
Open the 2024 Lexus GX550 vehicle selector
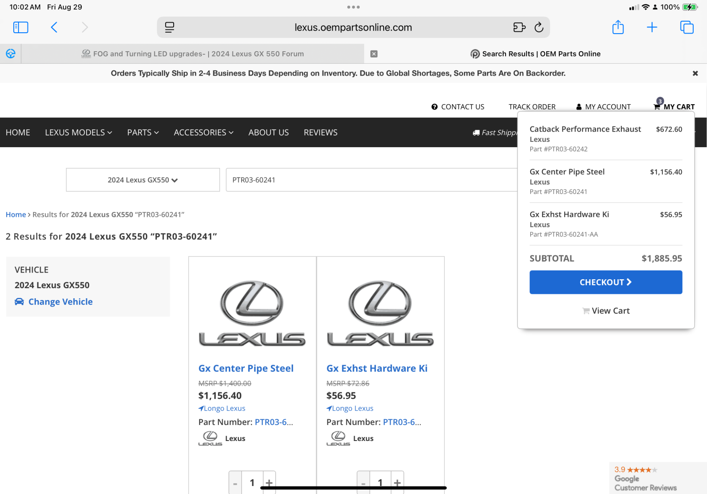(143, 180)
